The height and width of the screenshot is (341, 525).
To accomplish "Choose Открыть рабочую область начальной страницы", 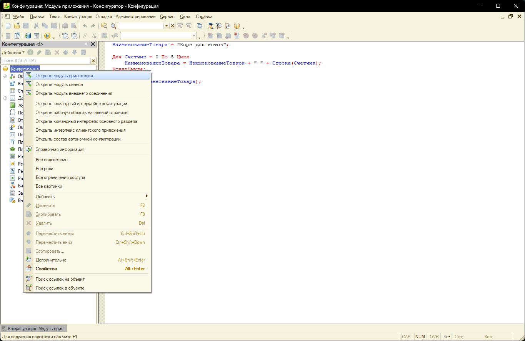I will [x=87, y=113].
